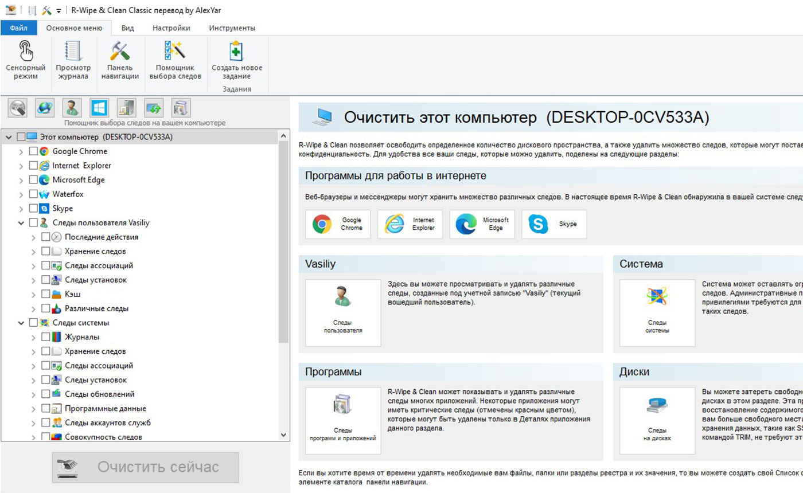Click the globe internet traces helper icon
803x493 pixels.
tap(45, 108)
